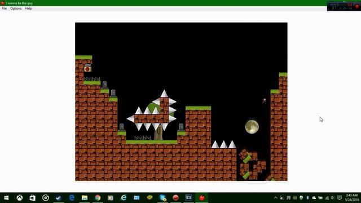Screen dimensions: 361x203
Task: Open the taskbar clock showing 2:43 AM
Action: pyautogui.click(x=352, y=198)
